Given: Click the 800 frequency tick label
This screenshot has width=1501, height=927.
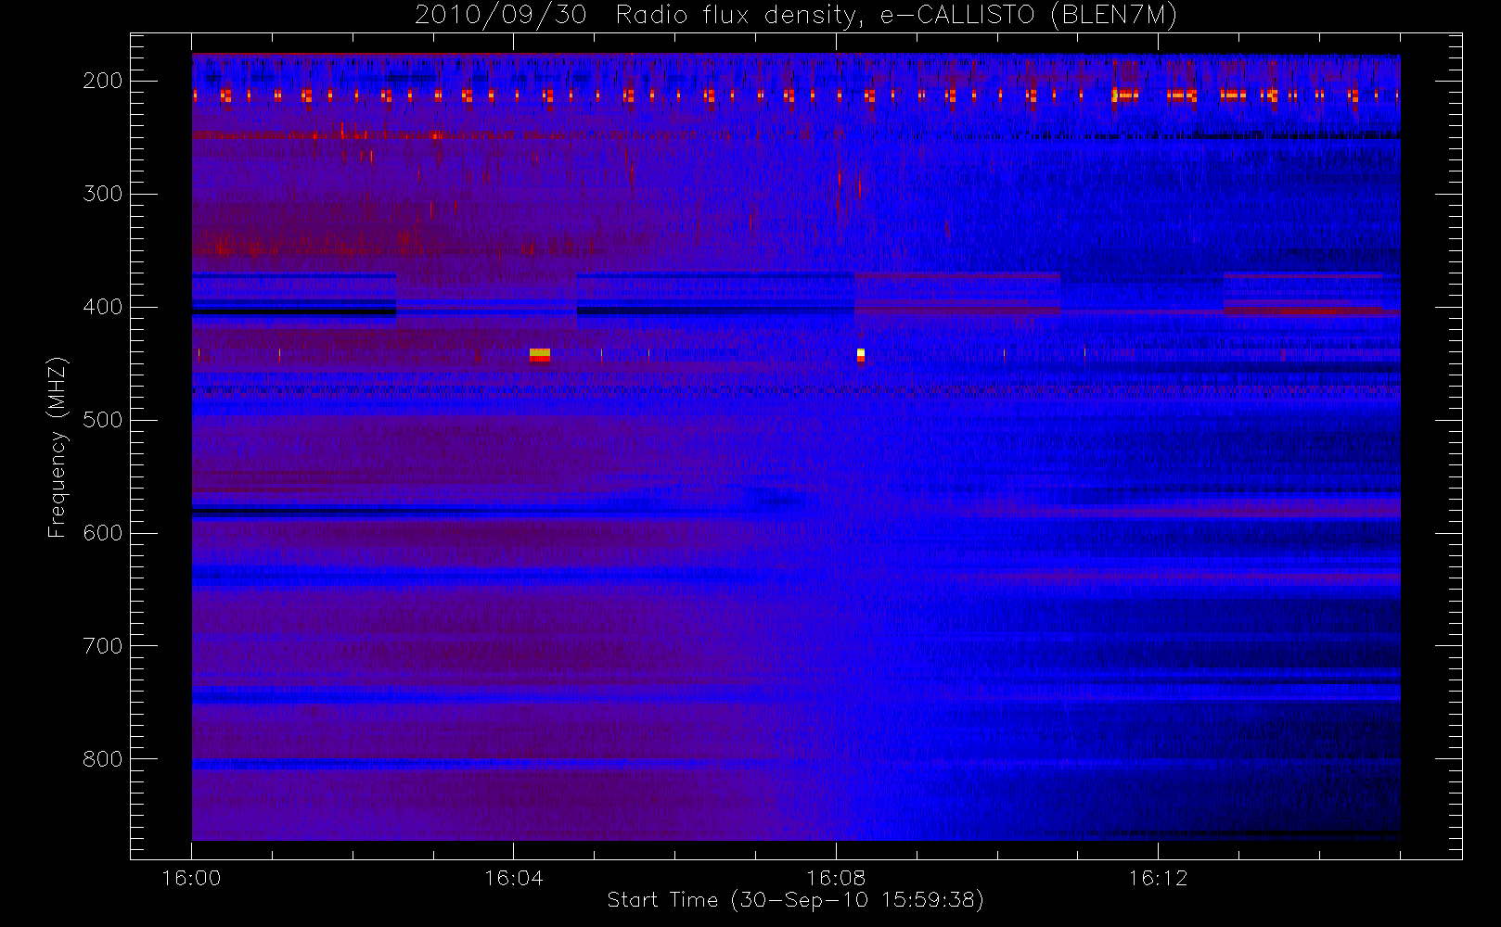Looking at the screenshot, I should (102, 759).
